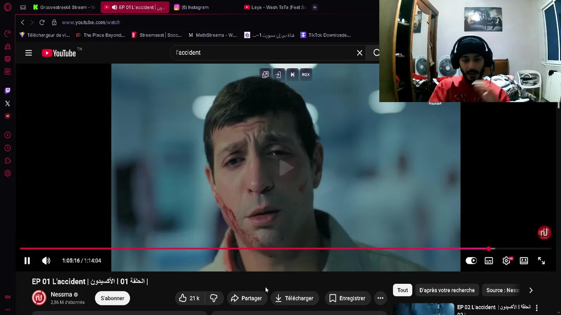The image size is (561, 315).
Task: Switch to Laya - Wesh TaTa tab
Action: [x=275, y=7]
